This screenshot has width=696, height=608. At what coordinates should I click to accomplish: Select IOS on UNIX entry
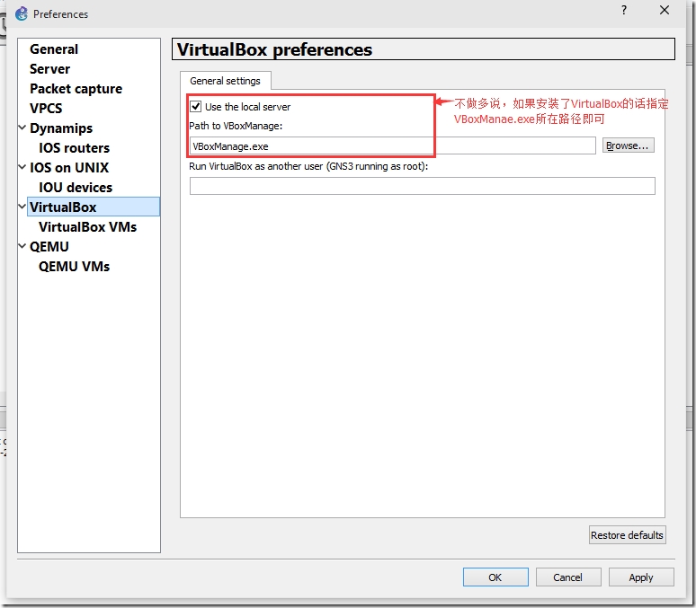point(69,168)
